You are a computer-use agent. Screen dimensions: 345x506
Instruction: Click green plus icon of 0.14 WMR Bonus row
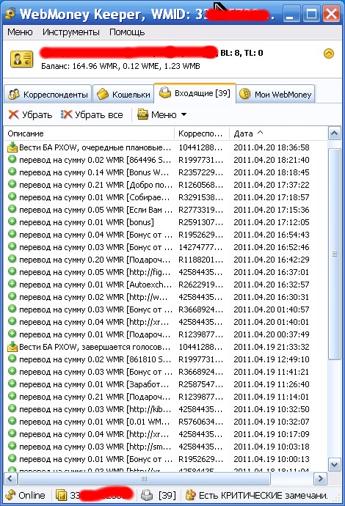(x=12, y=172)
